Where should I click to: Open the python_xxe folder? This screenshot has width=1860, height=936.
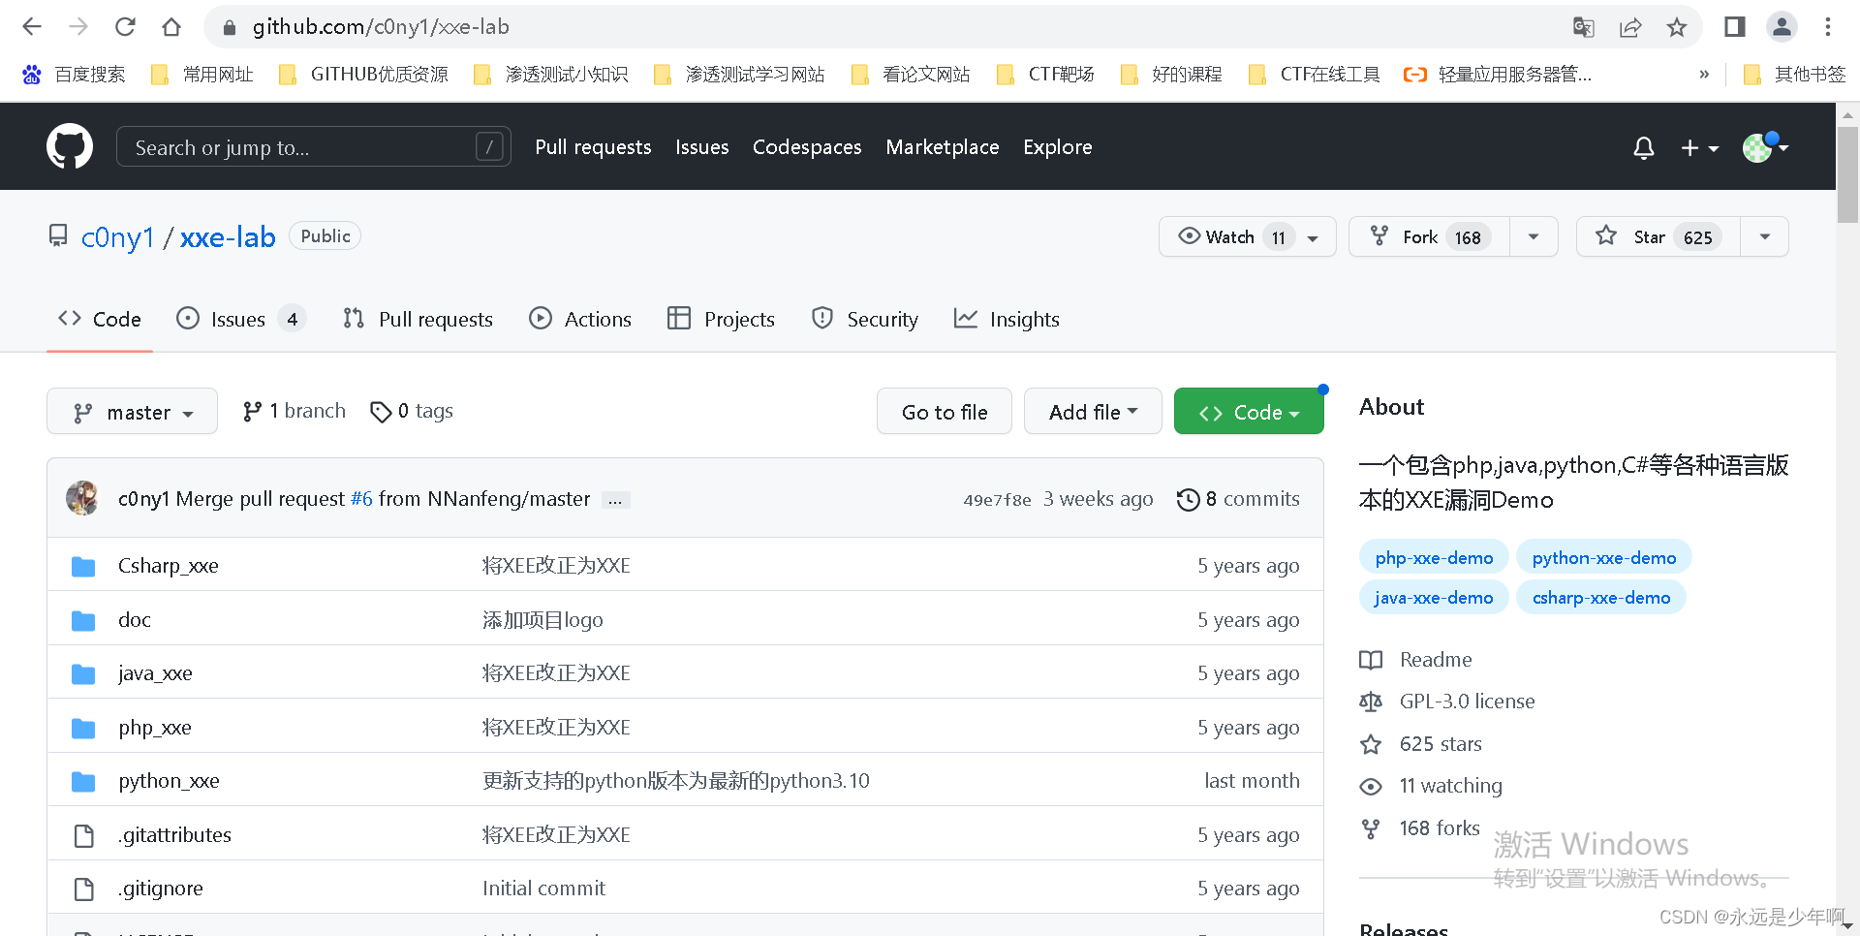click(x=169, y=781)
